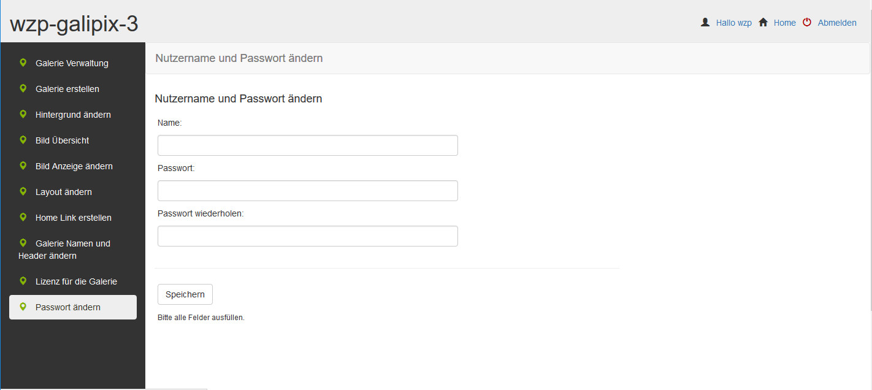Click the pin icon beside Galerie Verwaltung
This screenshot has height=390, width=872.
pos(23,63)
